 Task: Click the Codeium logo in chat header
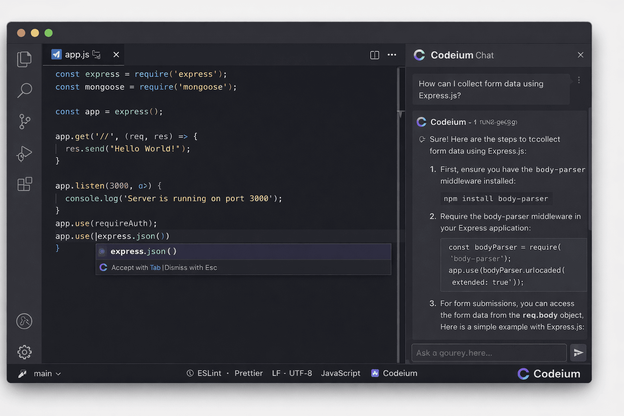tap(419, 55)
